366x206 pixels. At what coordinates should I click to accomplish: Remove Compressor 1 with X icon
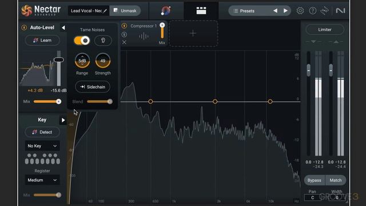pos(124,42)
